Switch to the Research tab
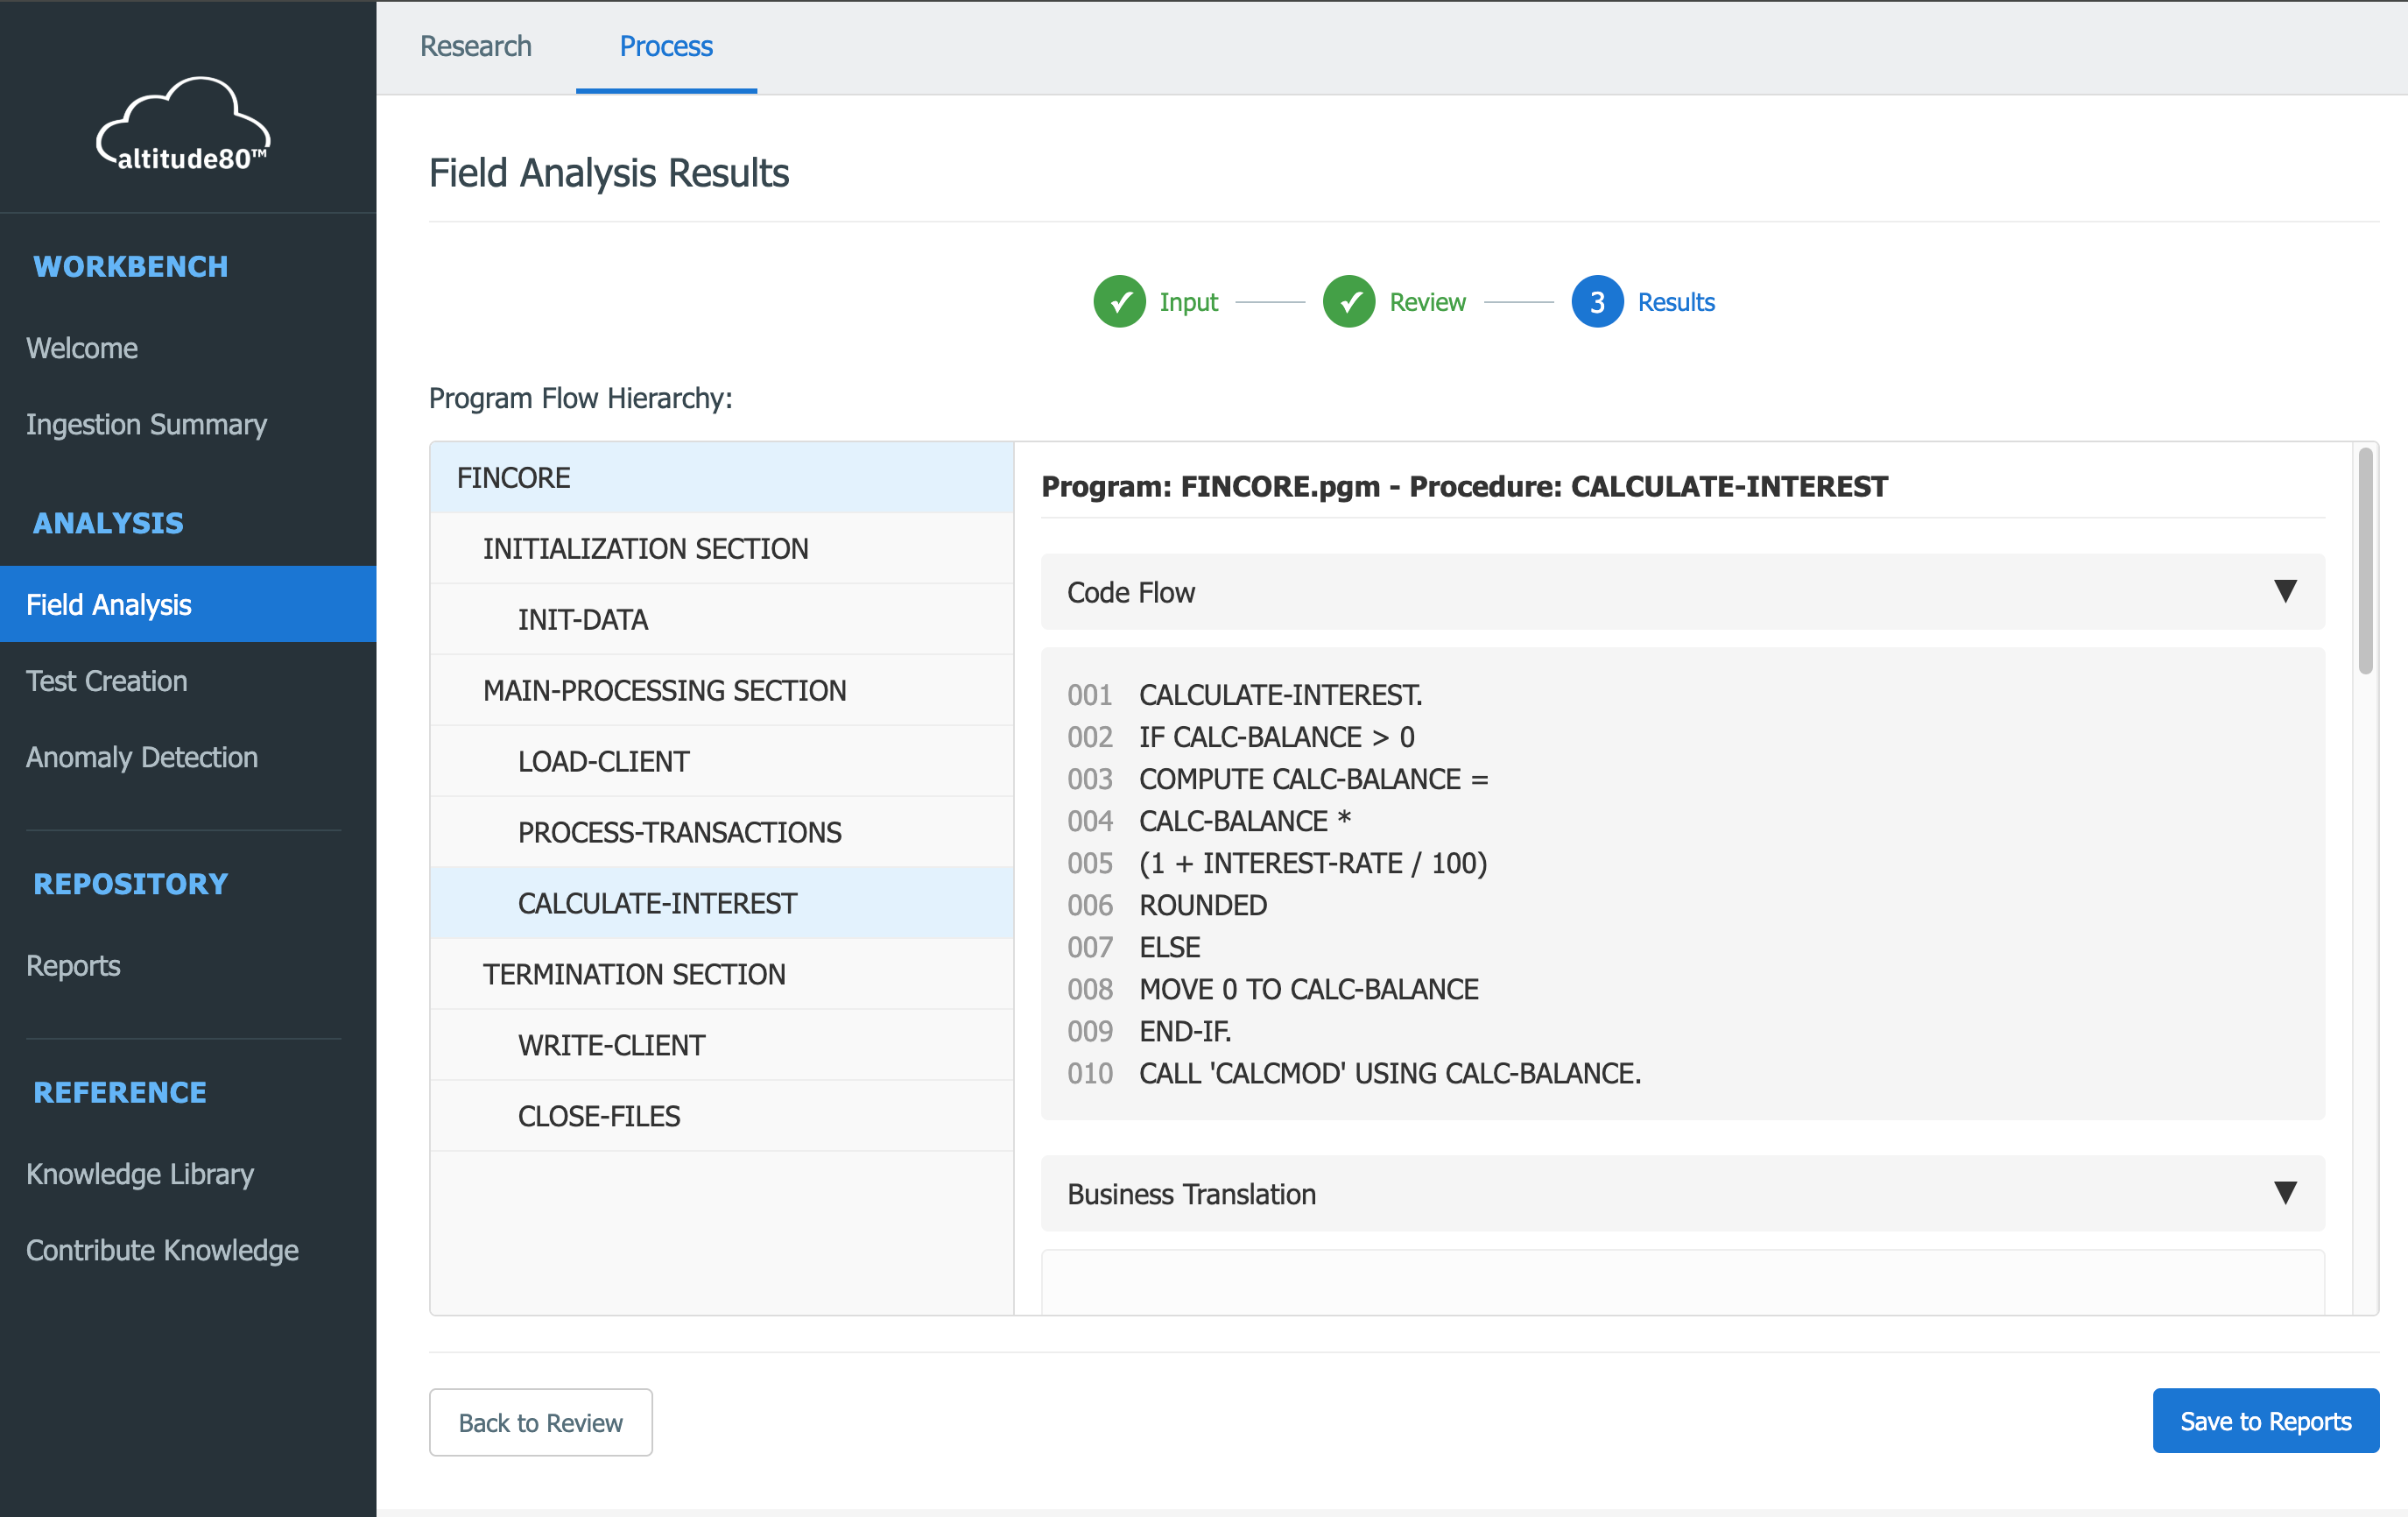This screenshot has height=1517, width=2408. point(475,46)
